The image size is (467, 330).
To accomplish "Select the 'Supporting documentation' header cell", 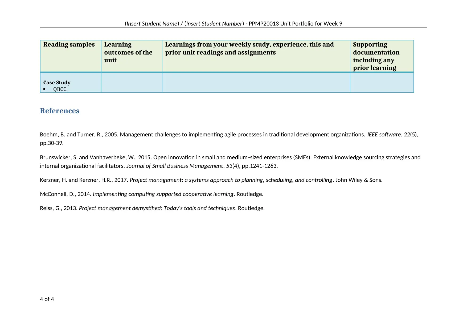I will tap(382, 56).
